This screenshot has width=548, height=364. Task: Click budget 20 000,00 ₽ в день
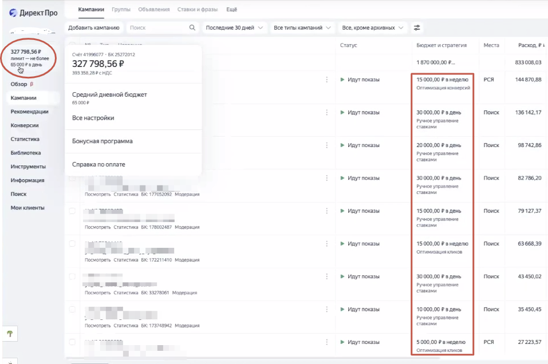click(x=439, y=145)
